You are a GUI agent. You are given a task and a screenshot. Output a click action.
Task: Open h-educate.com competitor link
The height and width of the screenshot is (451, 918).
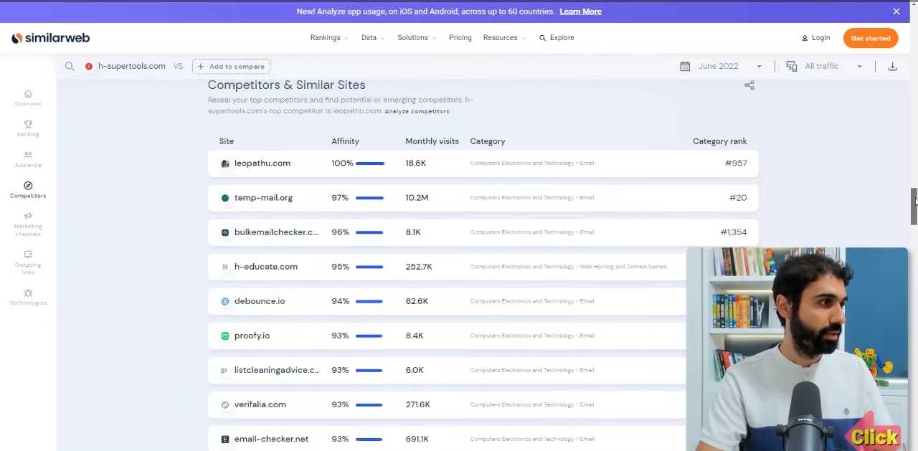pyautogui.click(x=266, y=267)
